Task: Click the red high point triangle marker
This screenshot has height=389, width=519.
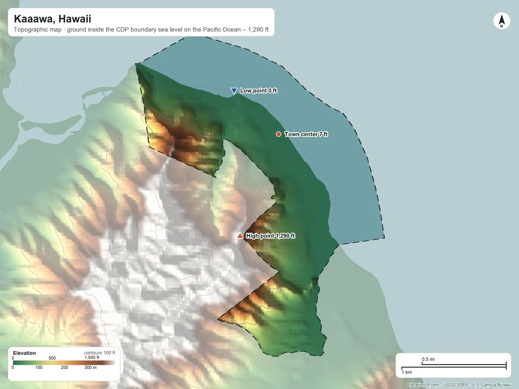Action: click(240, 236)
